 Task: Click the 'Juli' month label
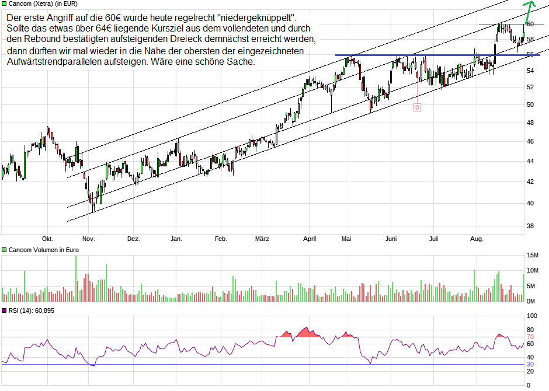(x=434, y=239)
